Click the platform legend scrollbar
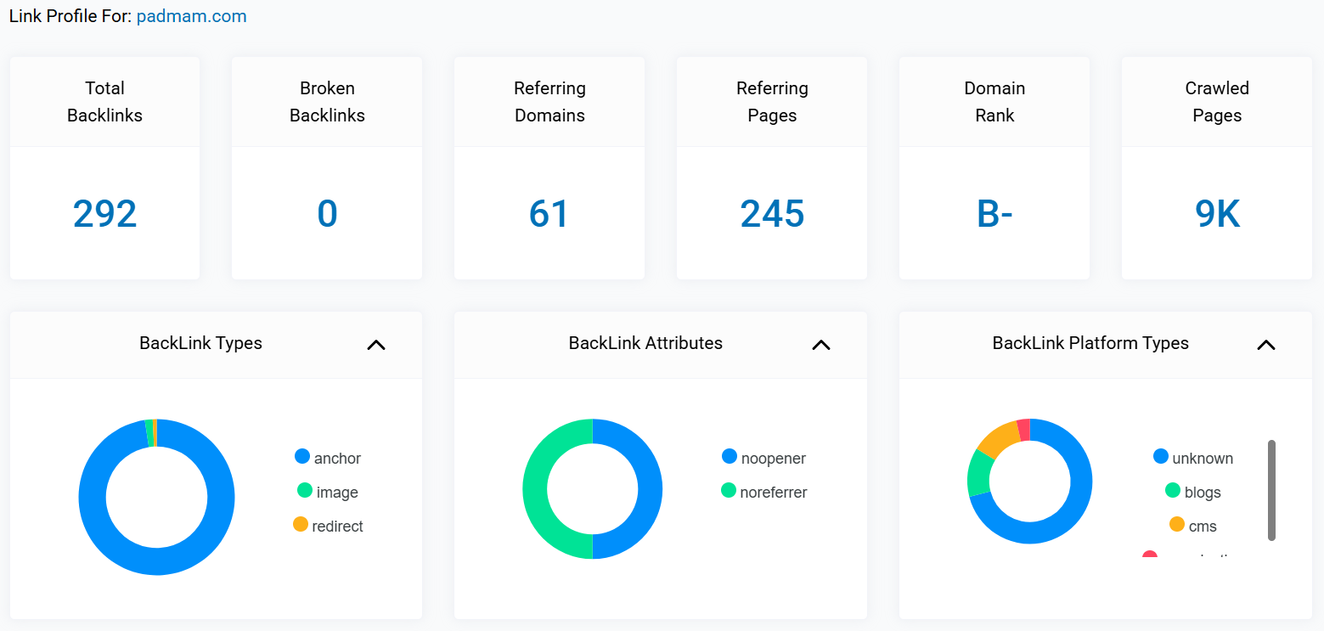The width and height of the screenshot is (1324, 631). [x=1271, y=490]
